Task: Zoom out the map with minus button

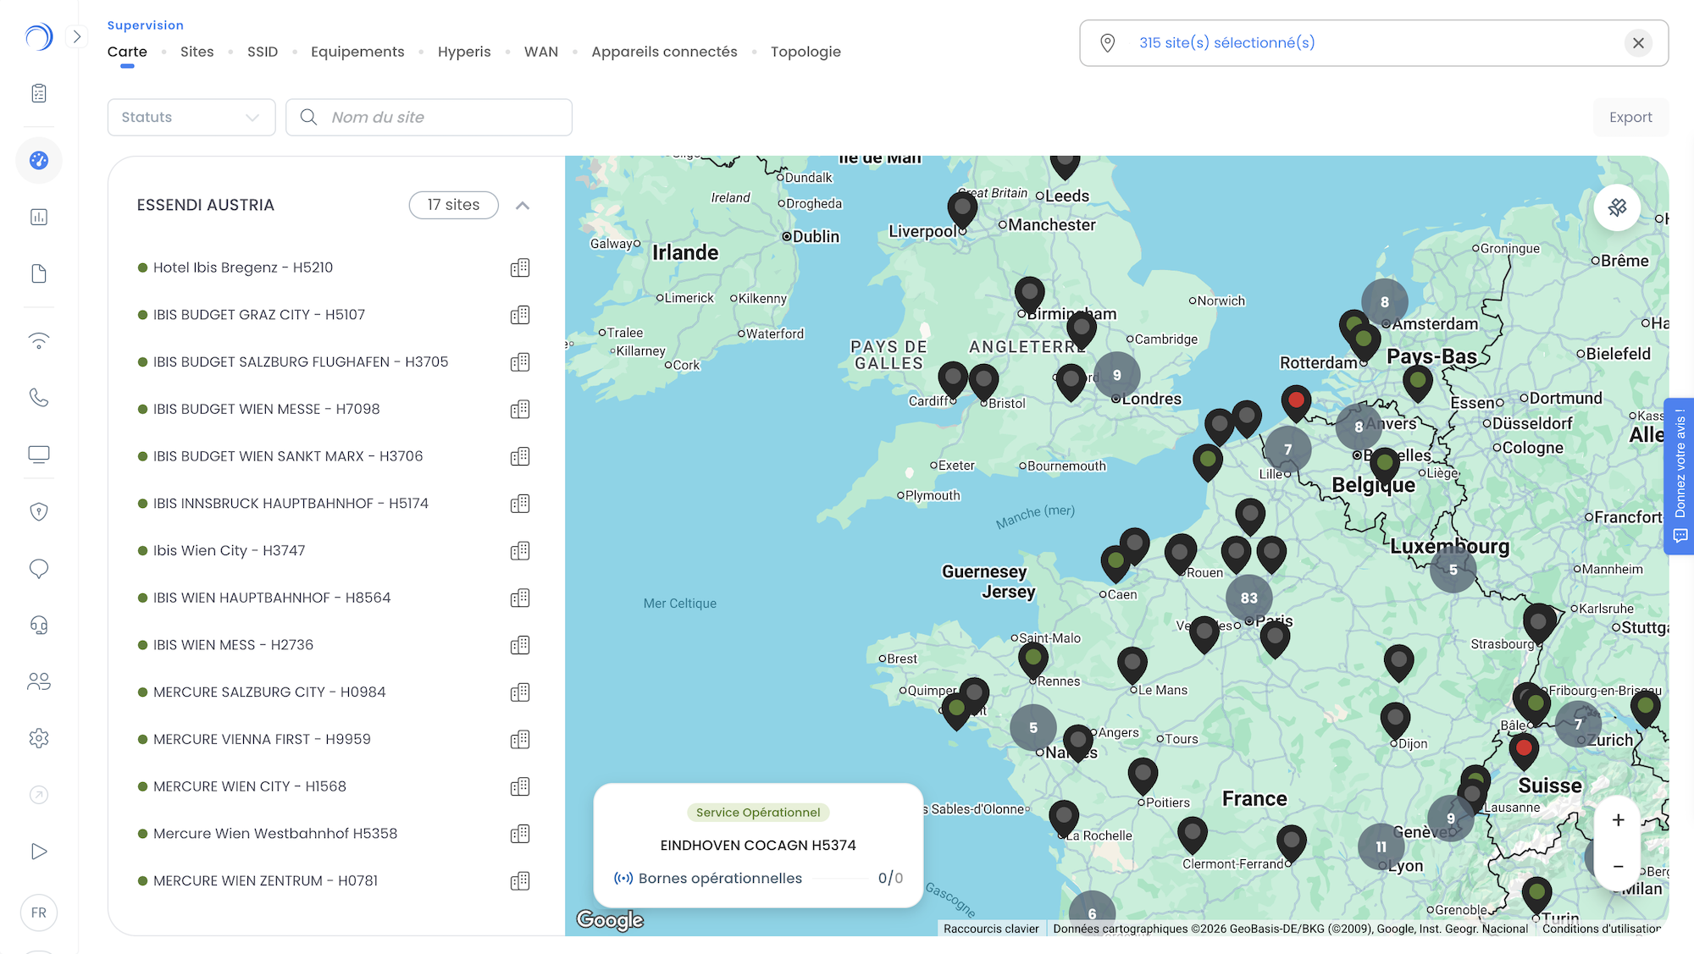Action: [x=1618, y=866]
